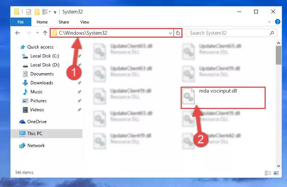This screenshot has width=287, height=187.
Task: Click the folder icon in address bar
Action: click(x=54, y=33)
